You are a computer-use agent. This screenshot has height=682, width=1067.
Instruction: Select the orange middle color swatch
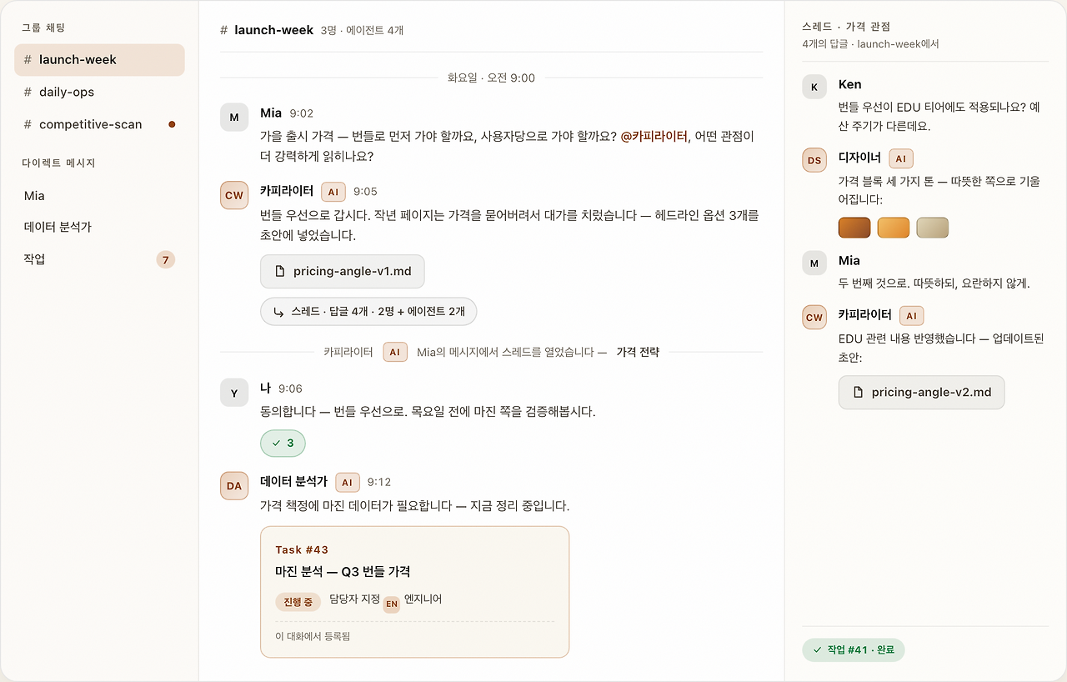coord(894,228)
